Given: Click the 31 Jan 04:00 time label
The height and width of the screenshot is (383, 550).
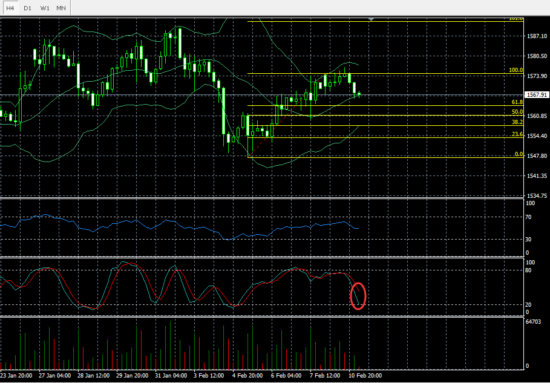Looking at the screenshot, I should coord(171,376).
